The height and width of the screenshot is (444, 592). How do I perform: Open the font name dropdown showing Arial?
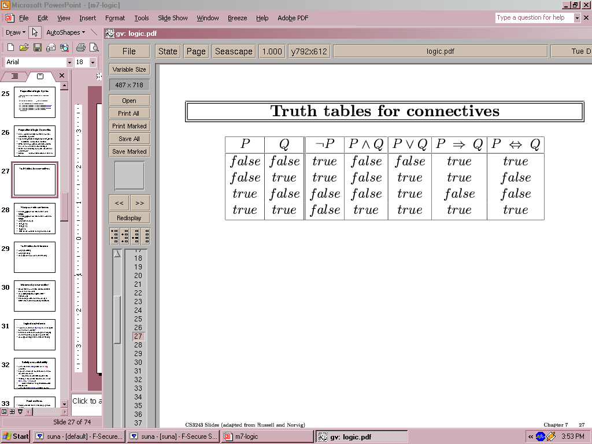[69, 62]
